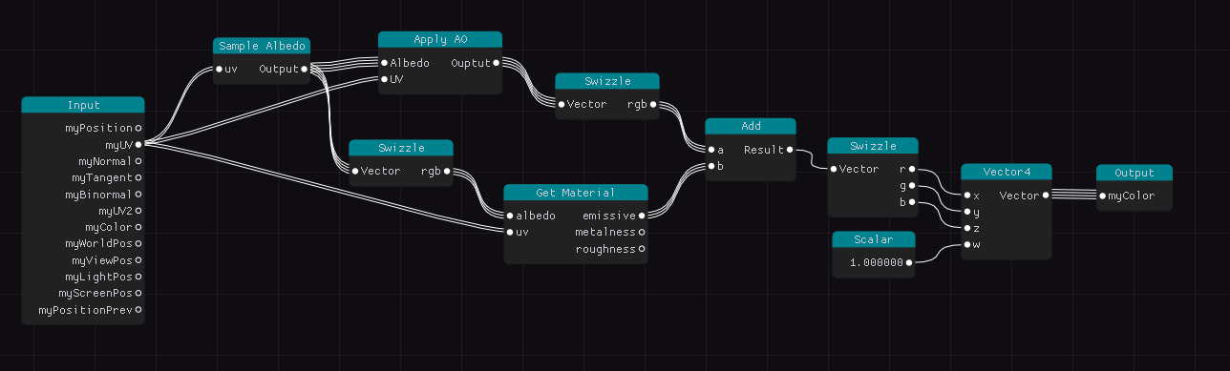Select the Vector4 node header
1230x371 pixels.
[1007, 172]
